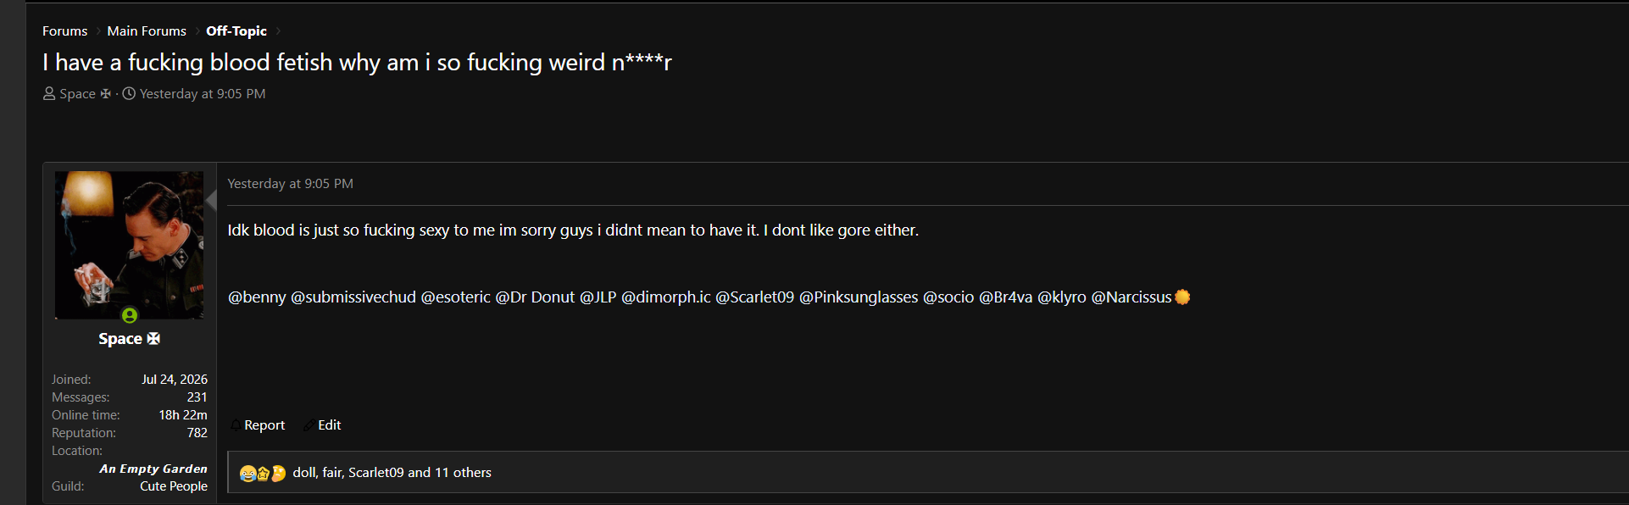1629x505 pixels.
Task: Open the @submissivechud mention
Action: [353, 297]
